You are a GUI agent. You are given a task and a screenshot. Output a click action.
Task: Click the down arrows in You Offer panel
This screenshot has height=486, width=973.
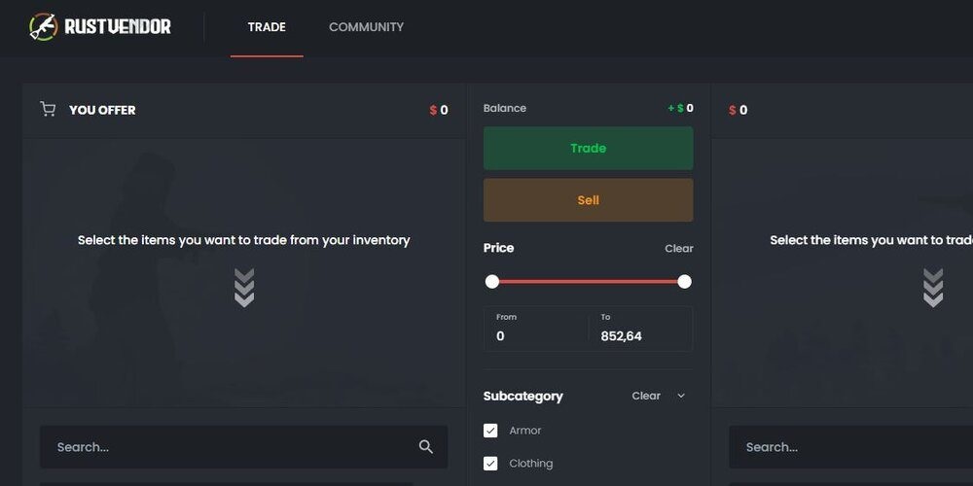[x=244, y=288]
